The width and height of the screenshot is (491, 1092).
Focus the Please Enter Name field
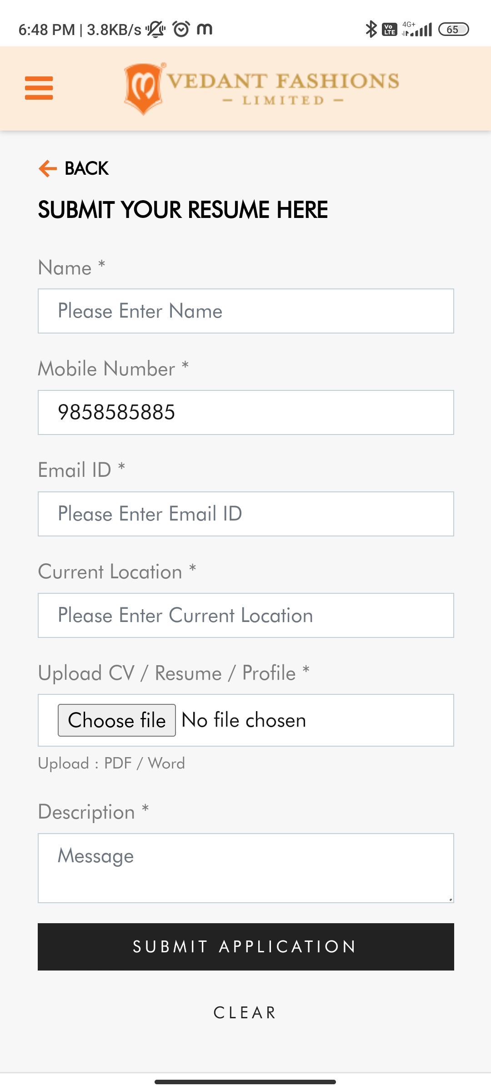tap(245, 311)
